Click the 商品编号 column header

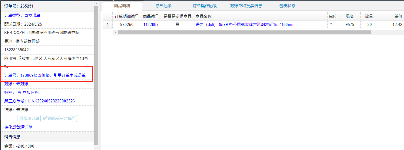pyautogui.click(x=151, y=16)
